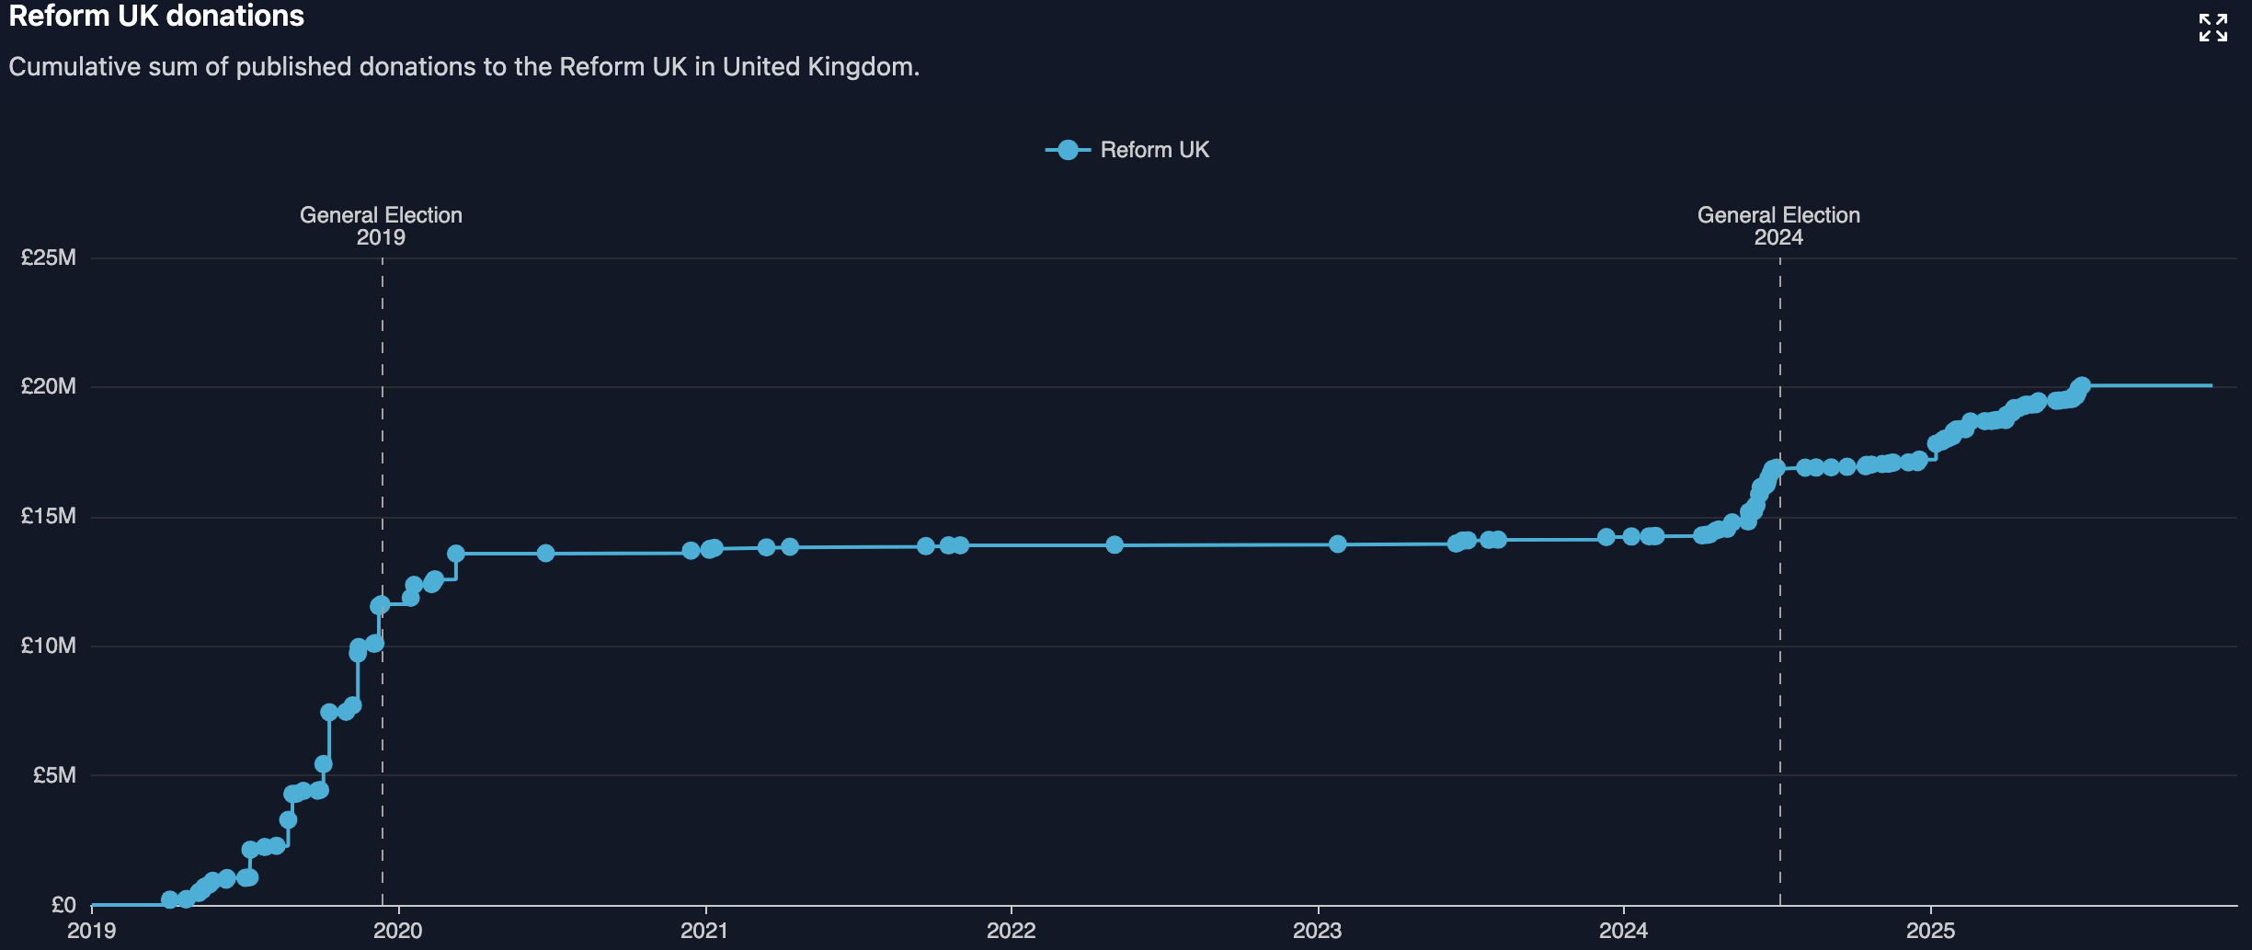The height and width of the screenshot is (950, 2252).
Task: Click the £0 y-axis label
Action: (x=63, y=905)
